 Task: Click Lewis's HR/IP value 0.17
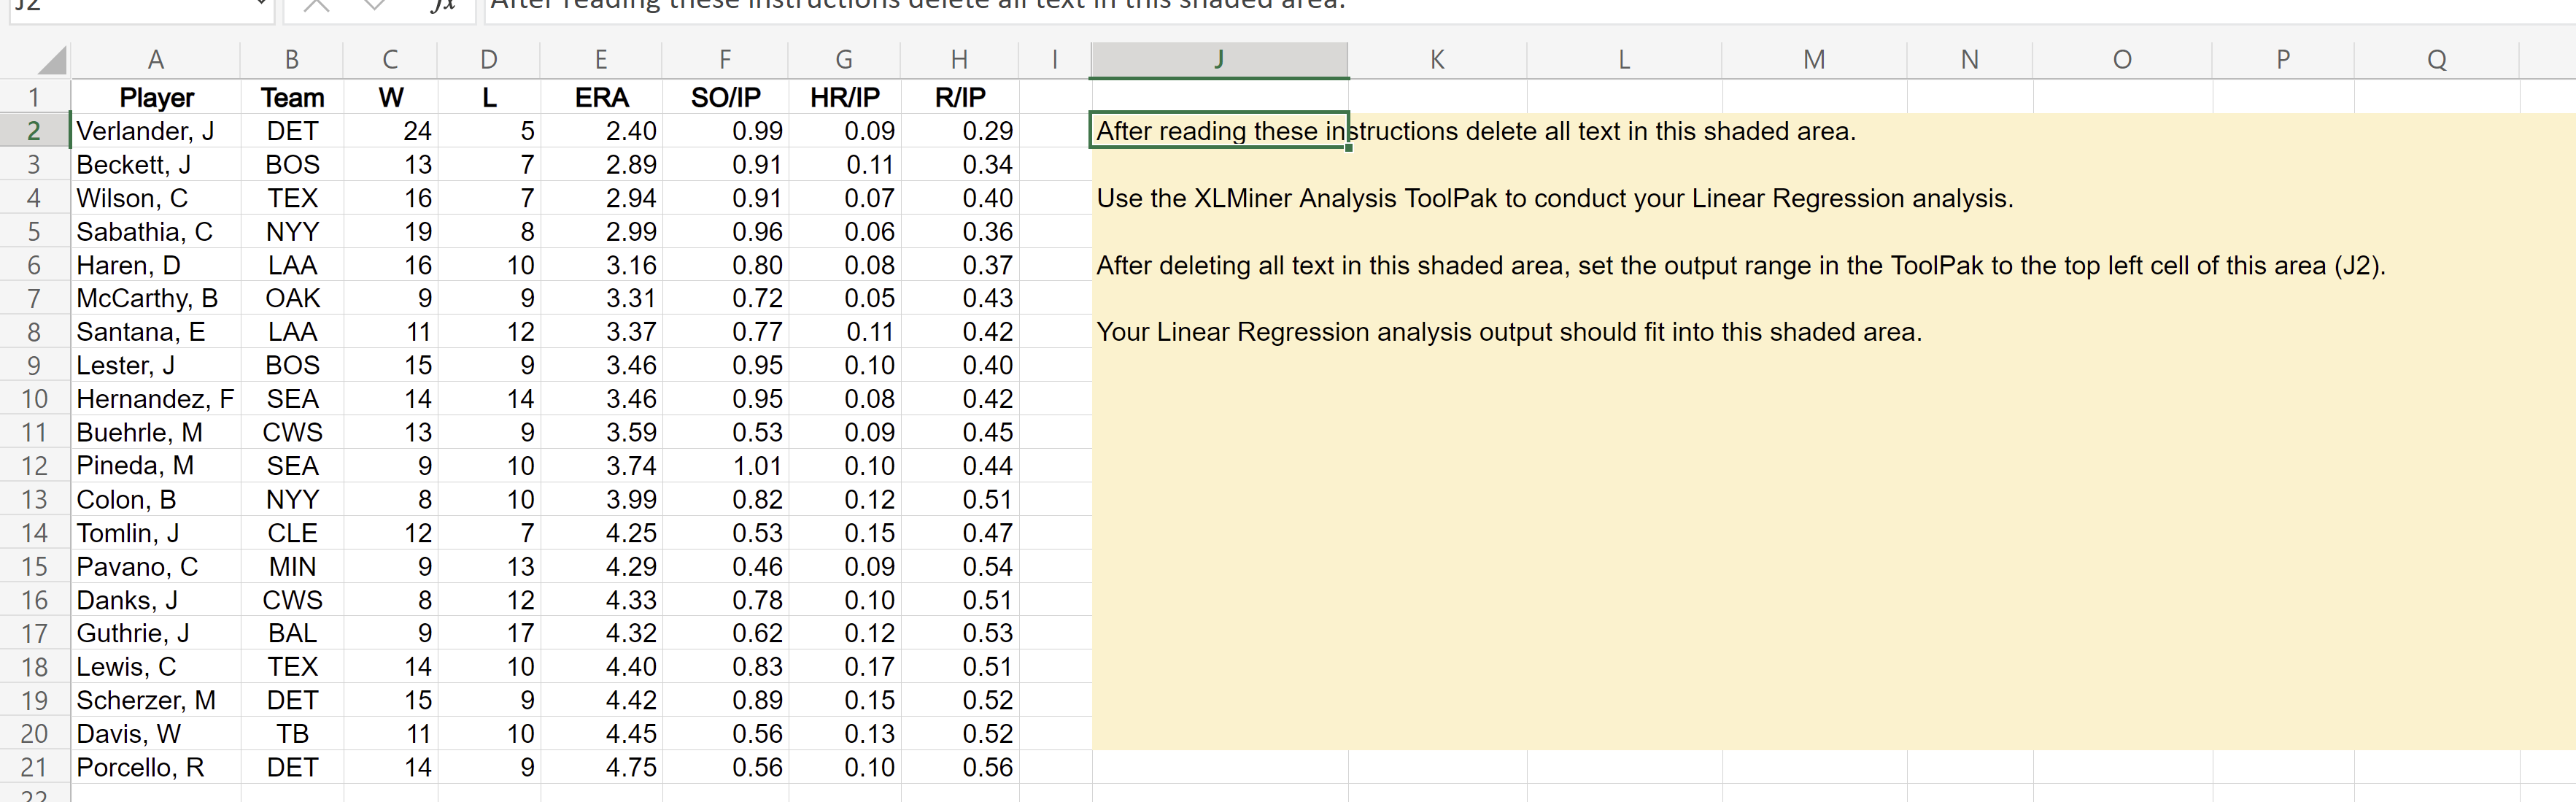845,667
